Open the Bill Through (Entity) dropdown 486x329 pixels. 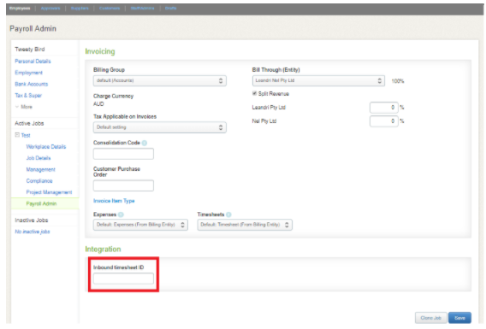click(x=318, y=81)
